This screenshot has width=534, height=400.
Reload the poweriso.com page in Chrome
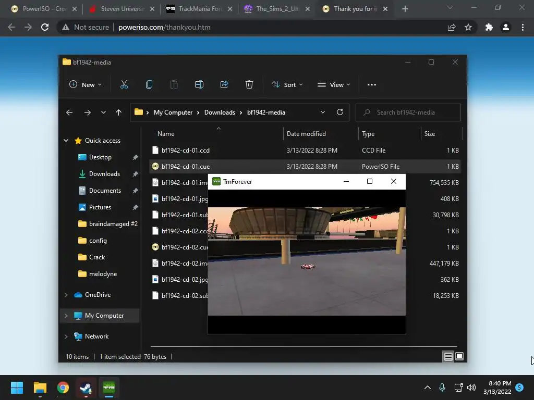pyautogui.click(x=45, y=27)
